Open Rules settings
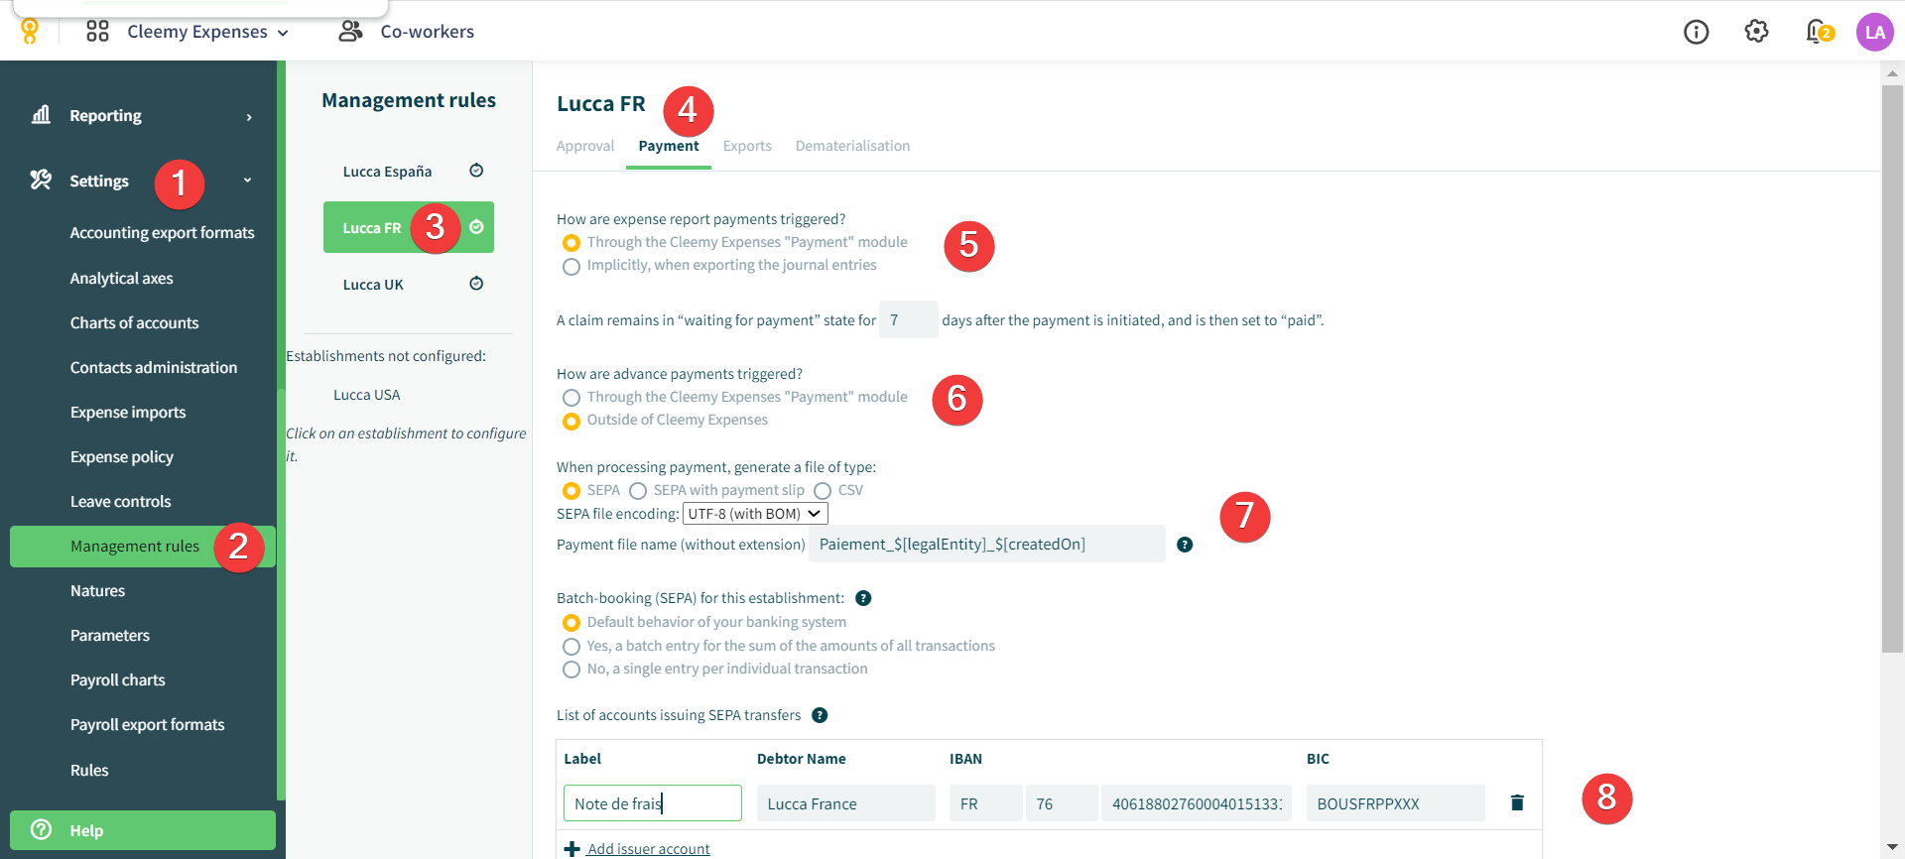This screenshot has width=1905, height=859. 89,771
